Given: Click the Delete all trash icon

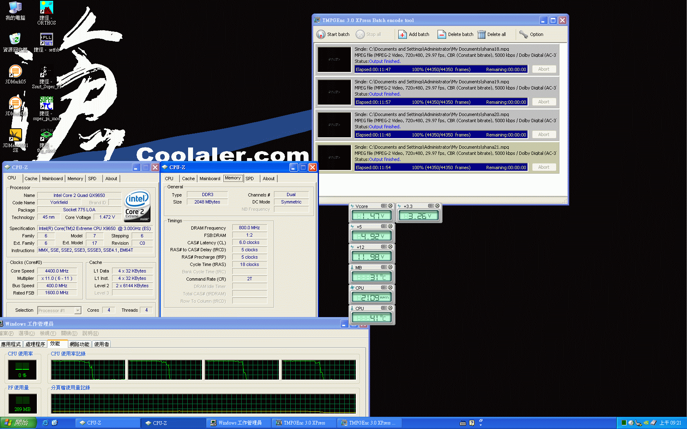Looking at the screenshot, I should 481,35.
